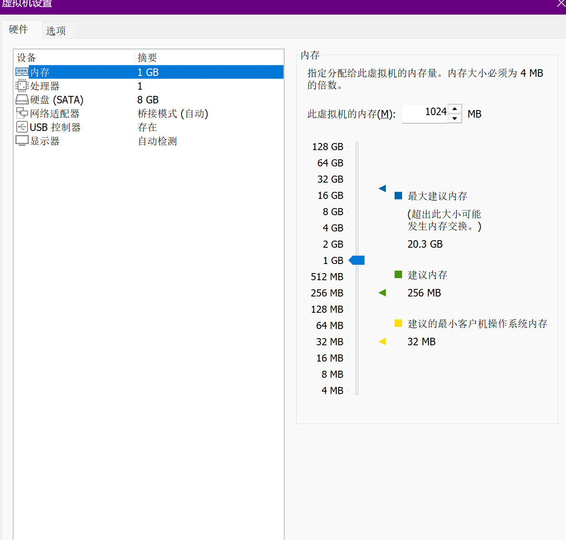The width and height of the screenshot is (566, 540).
Task: Click the 摘要 column header
Action: (147, 58)
